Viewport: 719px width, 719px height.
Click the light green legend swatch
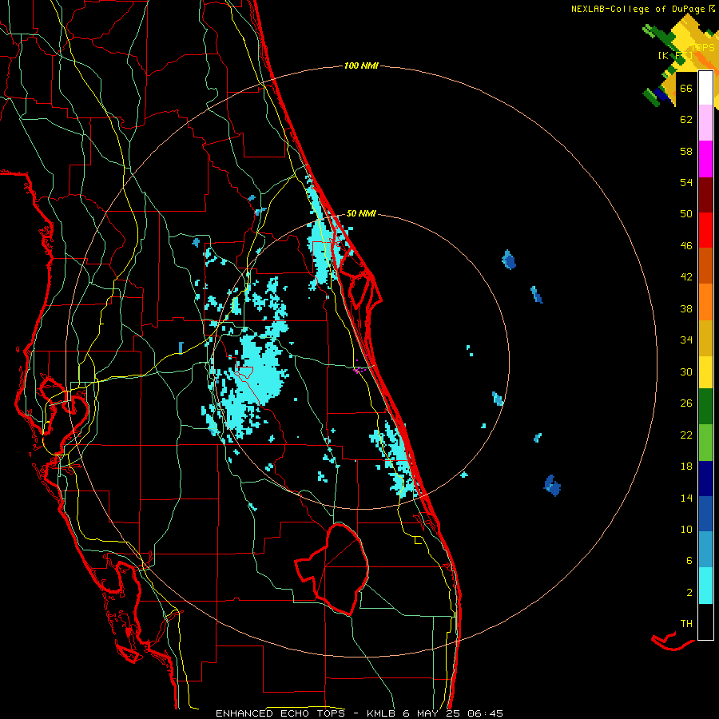click(705, 443)
